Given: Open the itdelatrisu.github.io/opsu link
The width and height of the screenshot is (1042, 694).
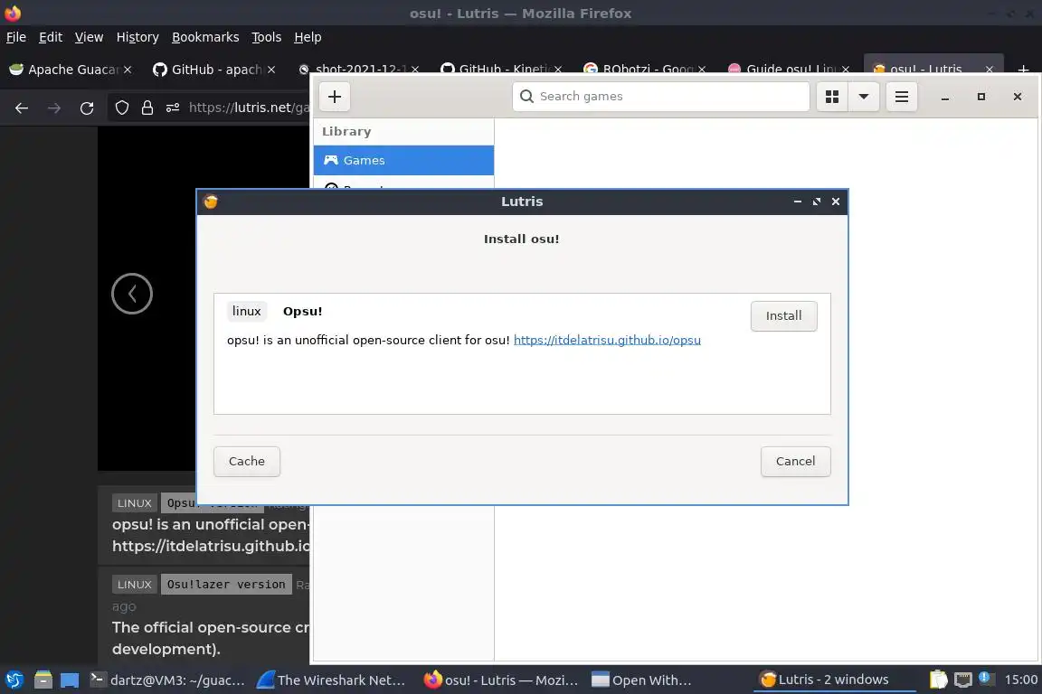Looking at the screenshot, I should pyautogui.click(x=607, y=340).
